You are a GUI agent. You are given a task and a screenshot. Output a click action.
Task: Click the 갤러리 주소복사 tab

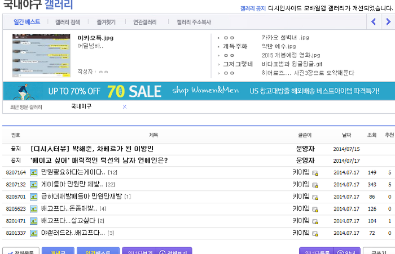[x=194, y=22]
